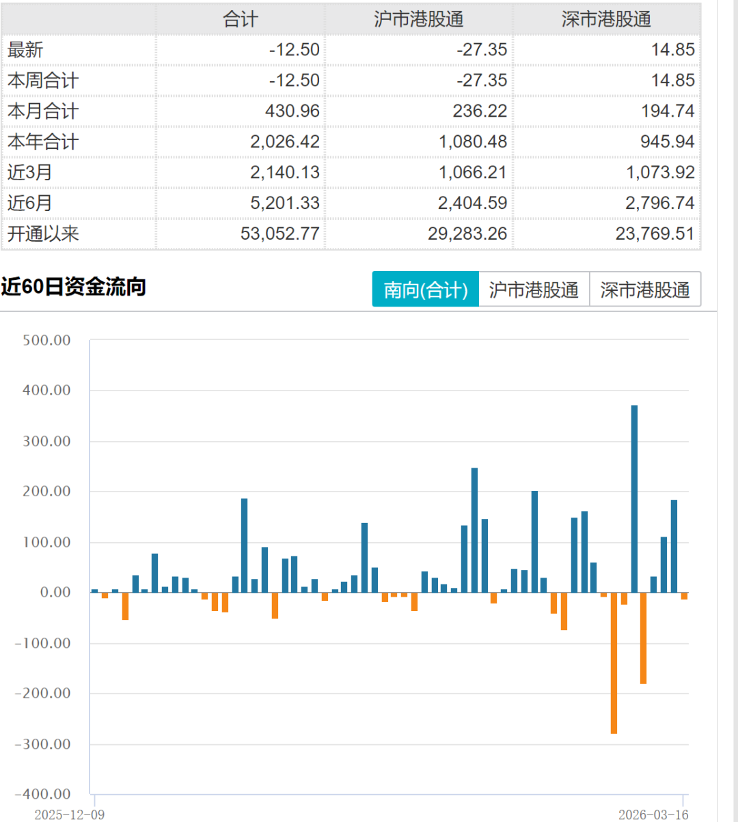The width and height of the screenshot is (738, 822).
Task: Click the 2025-12-09 start date label
Action: tap(69, 814)
